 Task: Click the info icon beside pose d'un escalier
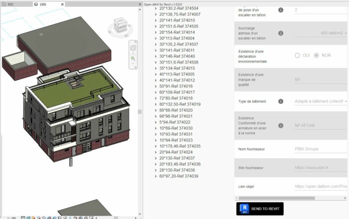281,9
